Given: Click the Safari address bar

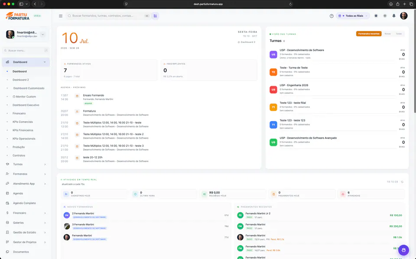Looking at the screenshot, I should coord(208,4).
